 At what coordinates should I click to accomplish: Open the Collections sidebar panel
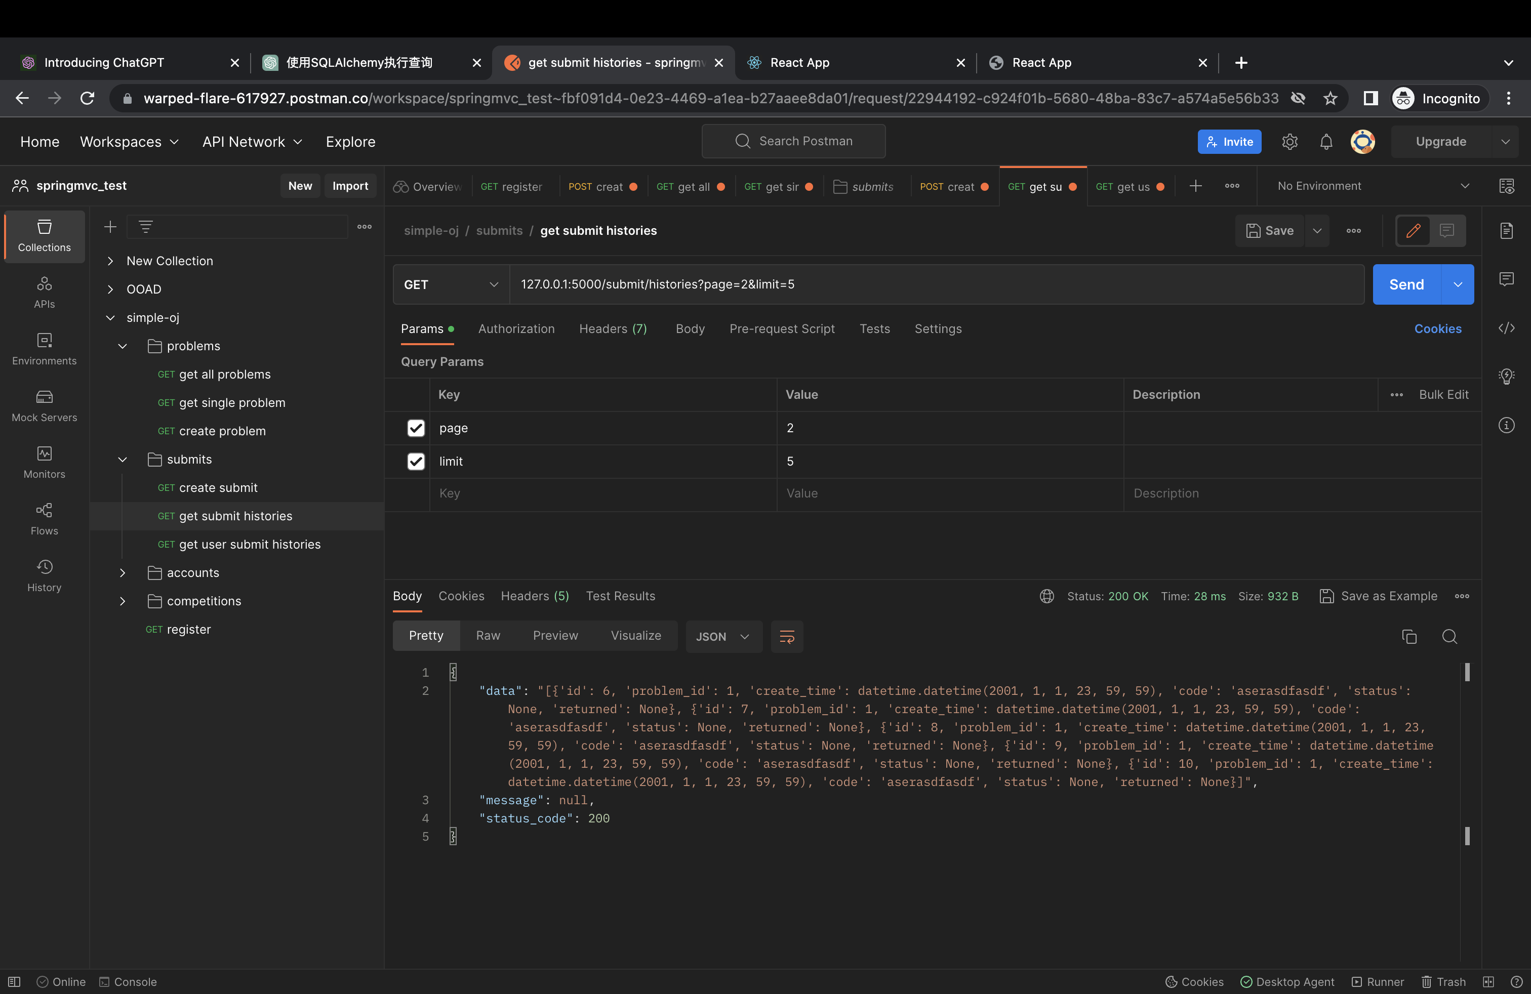point(45,236)
